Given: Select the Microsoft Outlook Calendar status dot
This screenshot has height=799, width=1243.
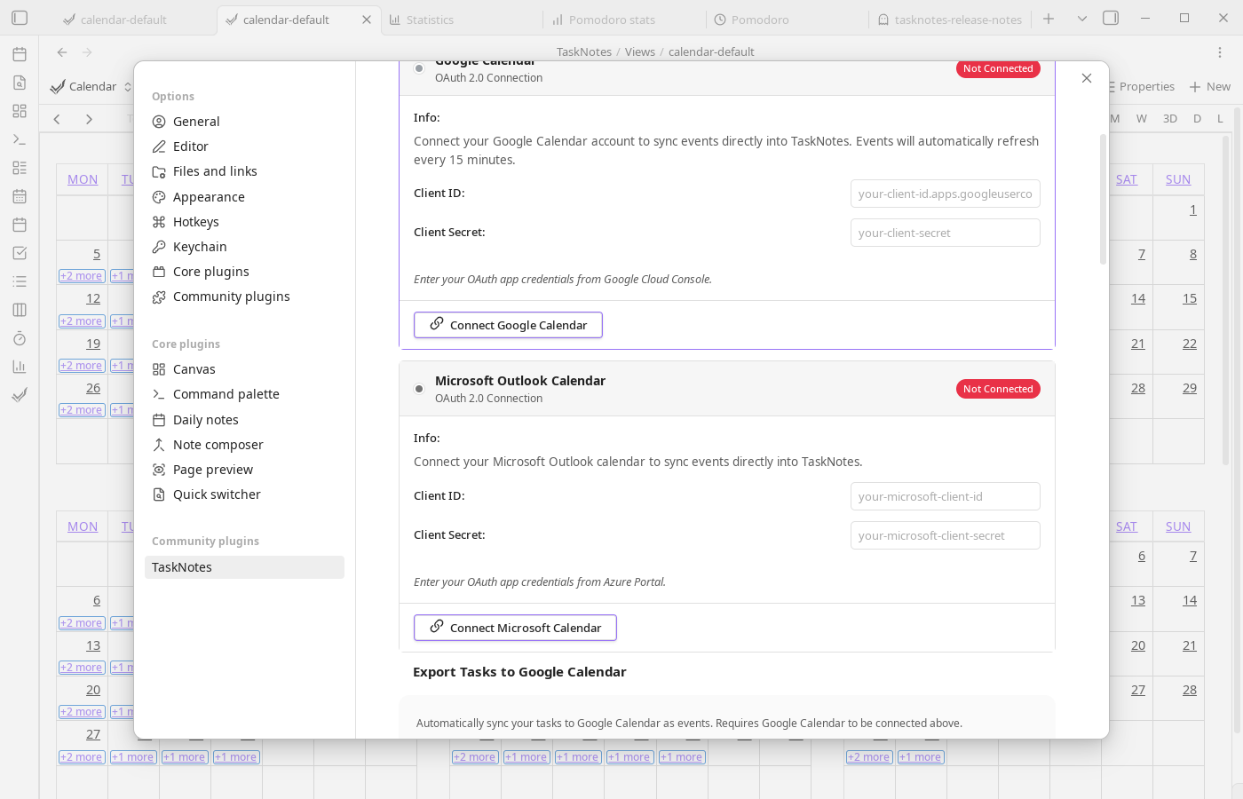Looking at the screenshot, I should [419, 389].
